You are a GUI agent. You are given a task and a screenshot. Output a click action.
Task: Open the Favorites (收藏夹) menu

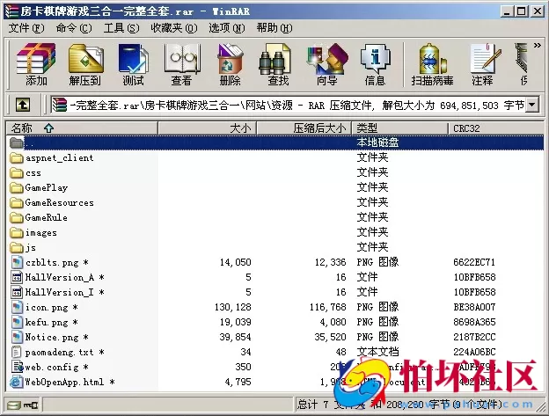pos(174,28)
